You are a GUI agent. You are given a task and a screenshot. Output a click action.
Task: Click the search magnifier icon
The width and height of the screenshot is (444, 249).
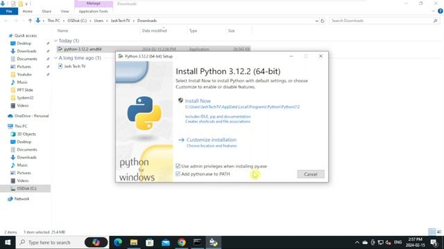tap(435, 21)
